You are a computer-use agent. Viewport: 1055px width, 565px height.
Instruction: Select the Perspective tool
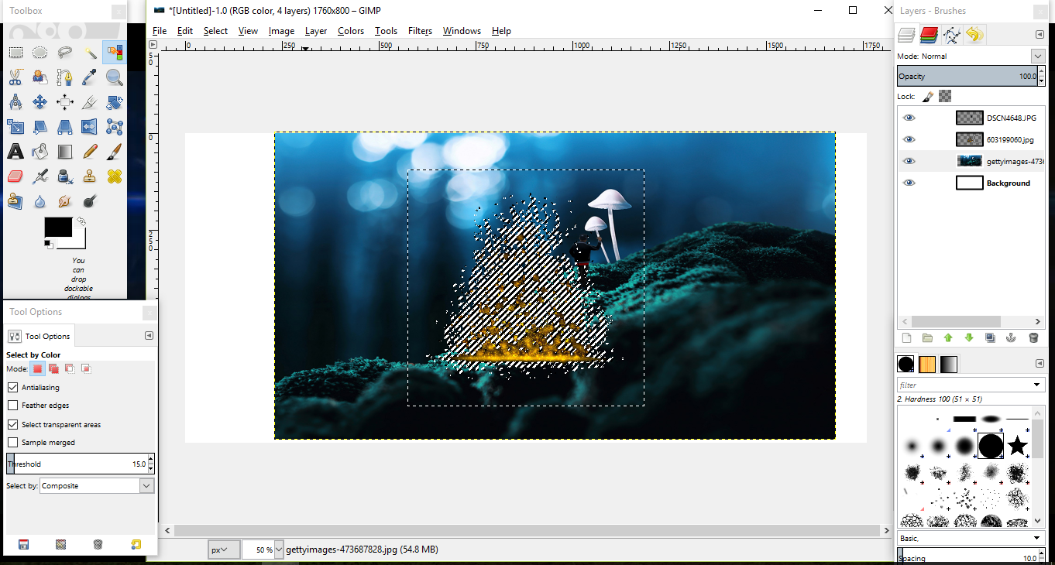[65, 127]
